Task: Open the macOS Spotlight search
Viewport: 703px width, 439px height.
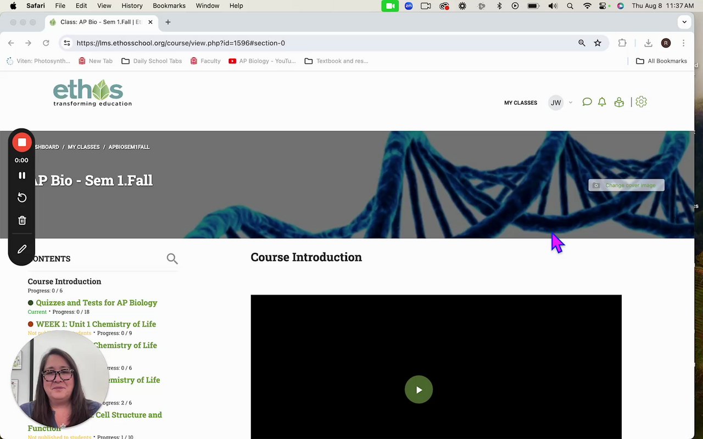Action: pos(570,5)
